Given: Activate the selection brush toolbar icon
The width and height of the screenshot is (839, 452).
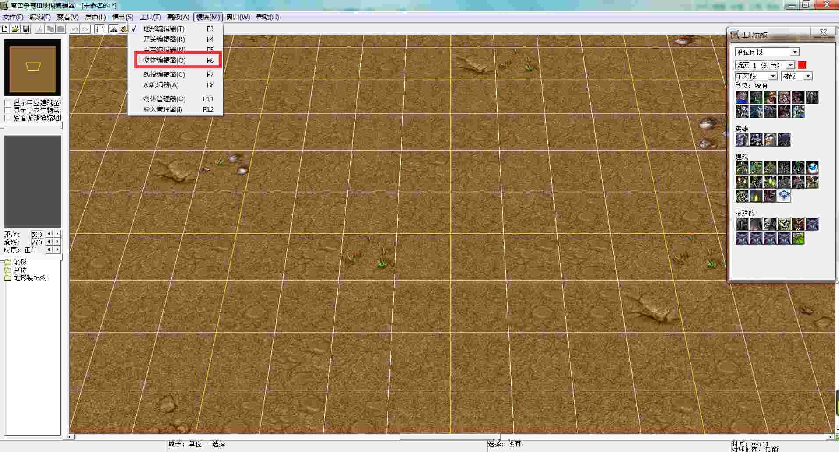Looking at the screenshot, I should point(100,29).
